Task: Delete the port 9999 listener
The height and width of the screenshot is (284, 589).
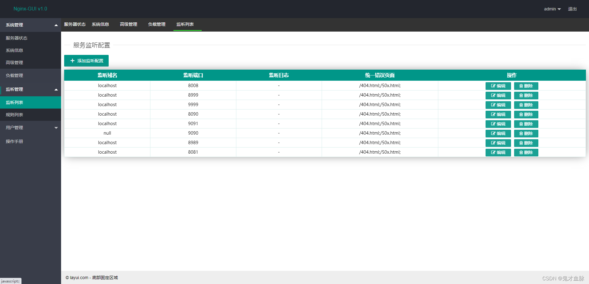Action: [526, 105]
